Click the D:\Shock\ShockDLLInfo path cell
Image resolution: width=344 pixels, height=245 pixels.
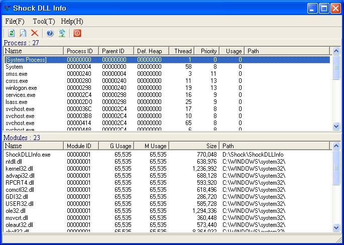tap(253, 155)
